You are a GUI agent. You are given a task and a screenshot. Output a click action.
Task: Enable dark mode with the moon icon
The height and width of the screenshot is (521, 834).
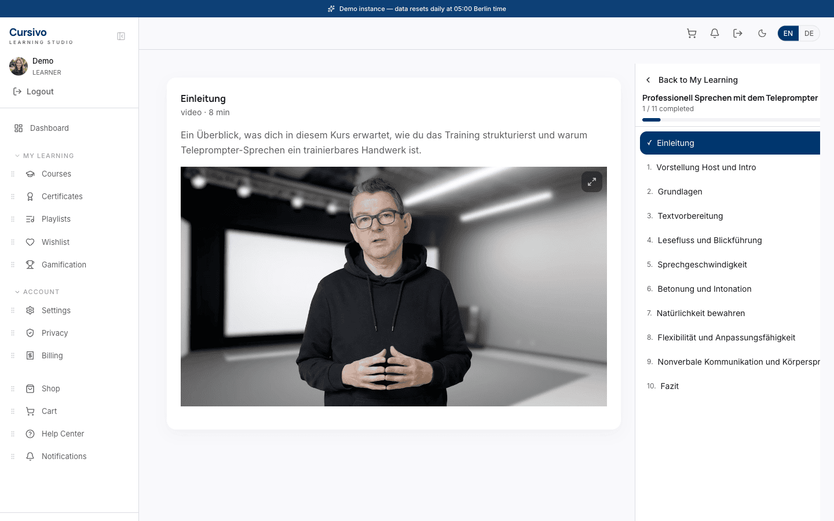point(762,33)
